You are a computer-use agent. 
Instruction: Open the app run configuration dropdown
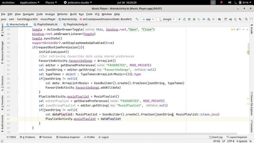[x=148, y=19]
